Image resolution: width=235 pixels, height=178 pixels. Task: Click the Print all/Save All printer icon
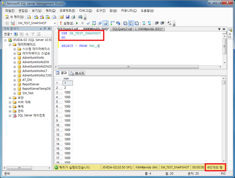(73, 17)
